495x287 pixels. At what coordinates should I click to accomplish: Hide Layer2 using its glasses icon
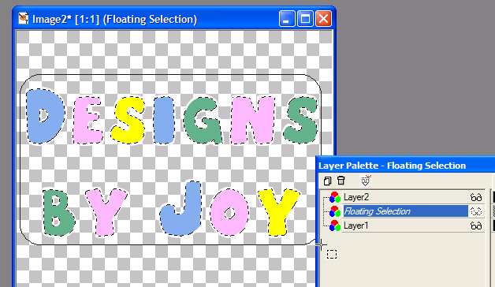(x=476, y=197)
